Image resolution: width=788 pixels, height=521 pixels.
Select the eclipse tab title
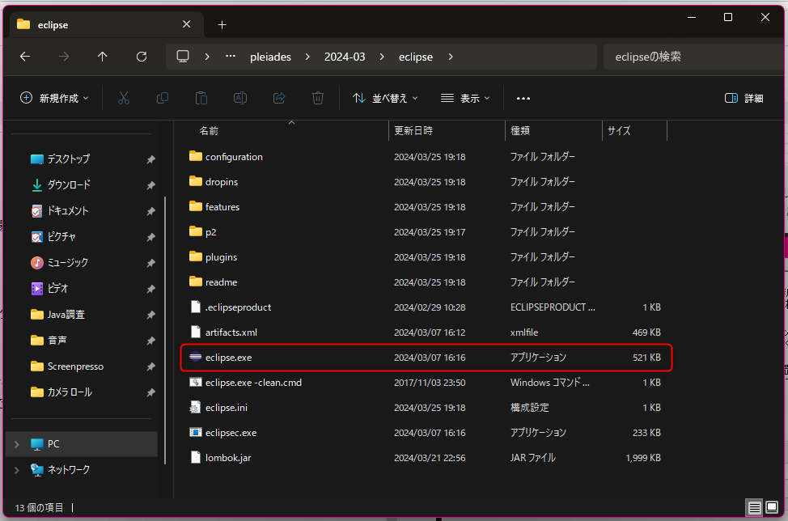[x=53, y=24]
